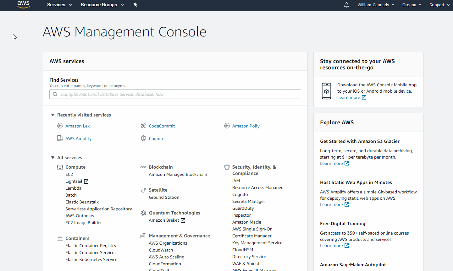453x271 pixels.
Task: Open EC2 Image Builder
Action: coord(84,223)
